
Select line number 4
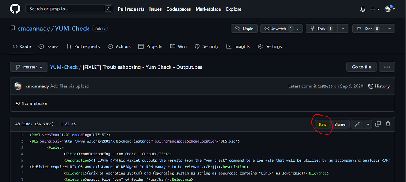coord(22,154)
